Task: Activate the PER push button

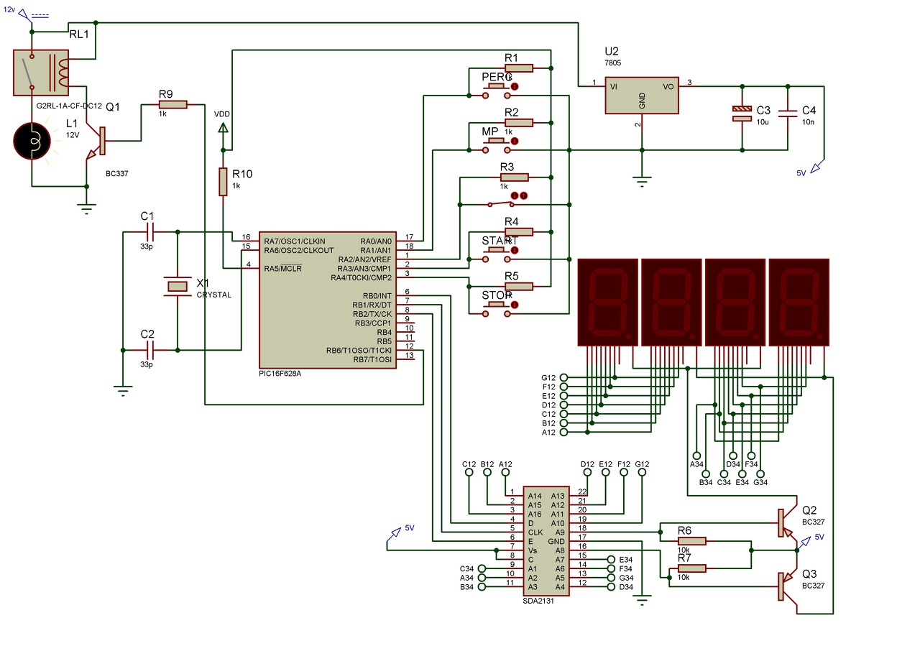Action: pyautogui.click(x=497, y=90)
